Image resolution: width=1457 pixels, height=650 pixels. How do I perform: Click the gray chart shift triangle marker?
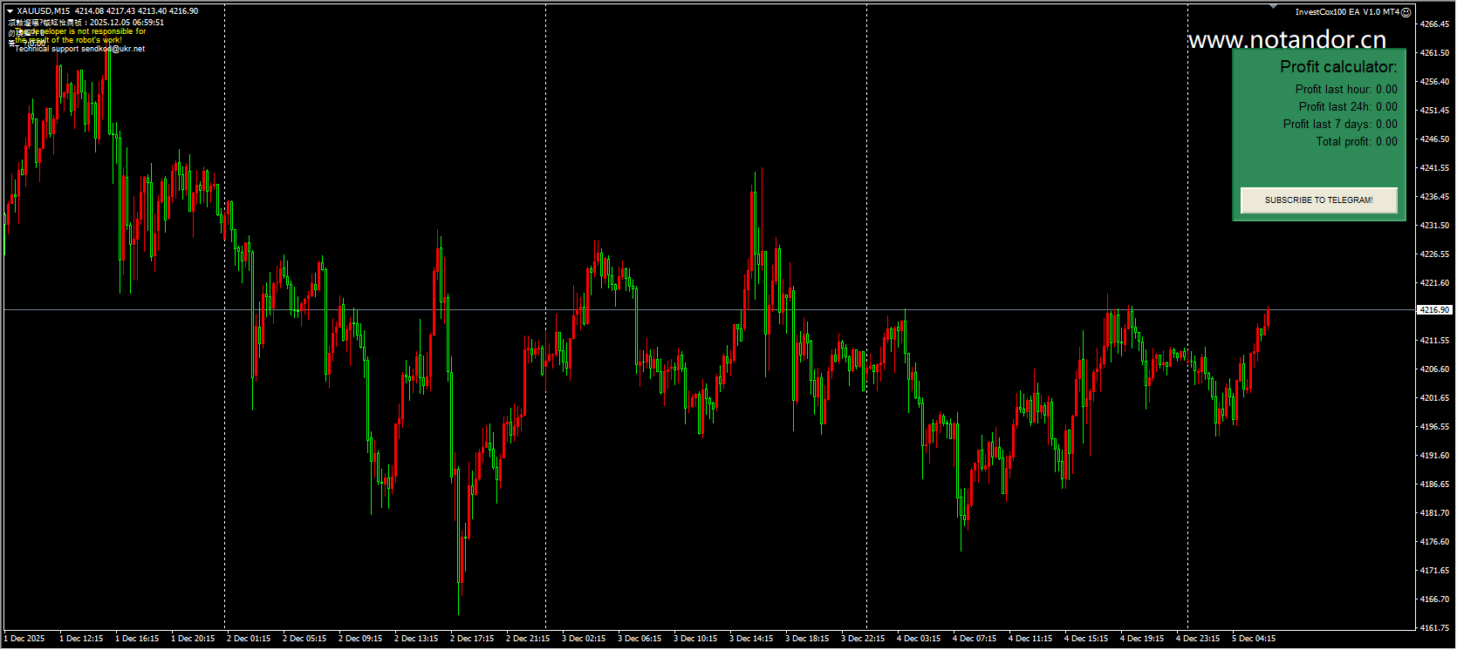pos(1274,7)
